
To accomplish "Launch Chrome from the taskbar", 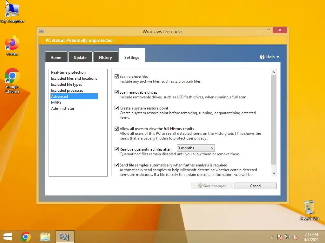I will [x=26, y=237].
